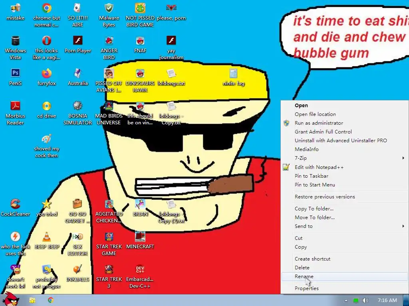Viewport: 409px width, 306px height.
Task: Choose 'Grant Admin Full Control'
Action: (345, 131)
